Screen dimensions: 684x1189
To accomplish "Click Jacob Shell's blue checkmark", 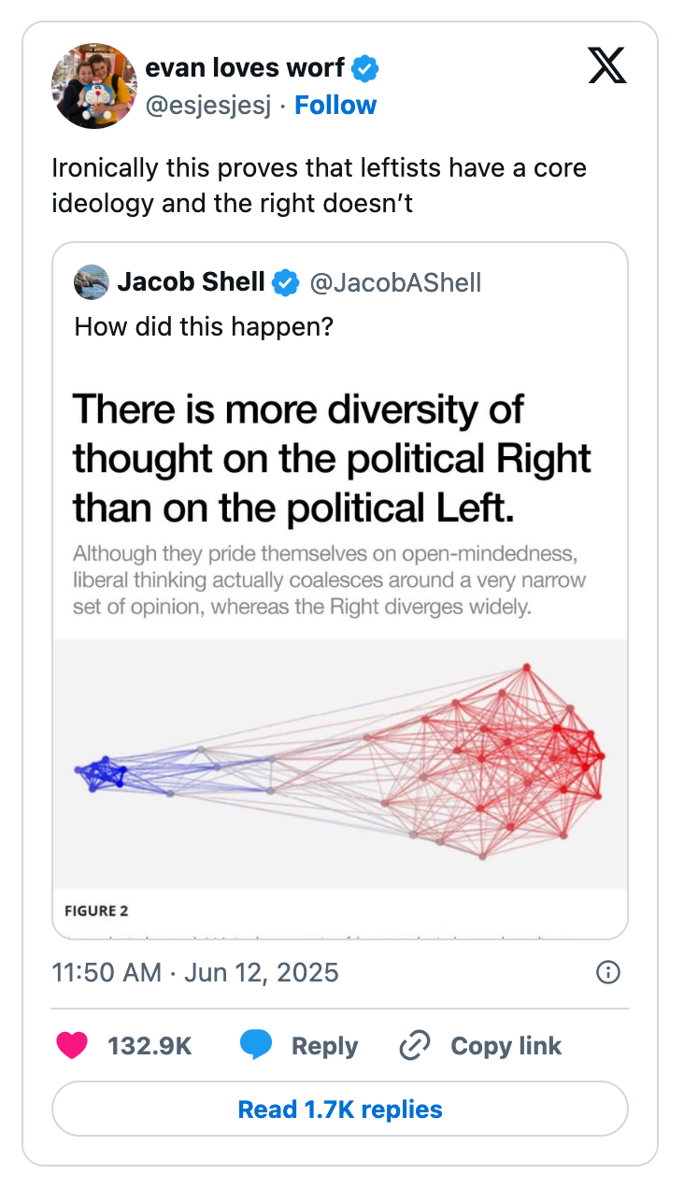I will click(286, 281).
